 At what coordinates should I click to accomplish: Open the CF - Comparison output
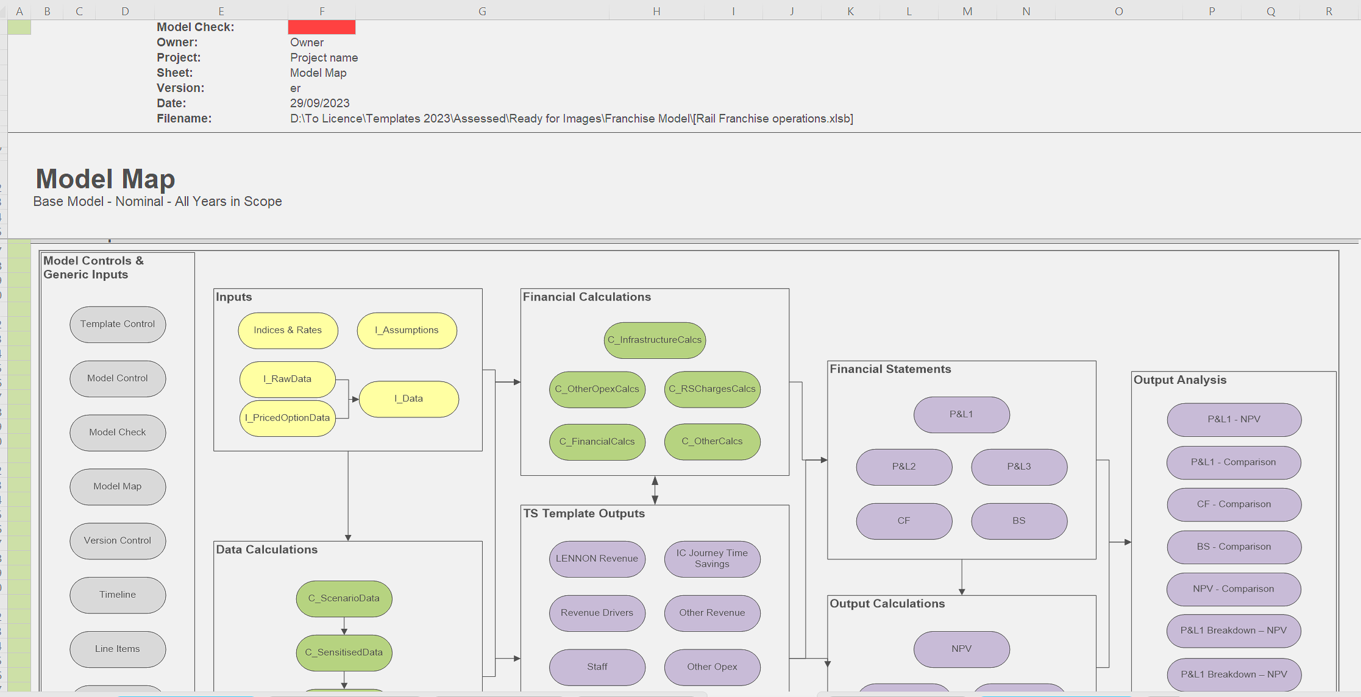(1234, 504)
